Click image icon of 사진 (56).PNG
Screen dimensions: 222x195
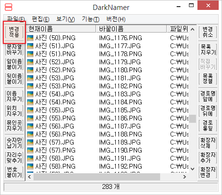30,134
